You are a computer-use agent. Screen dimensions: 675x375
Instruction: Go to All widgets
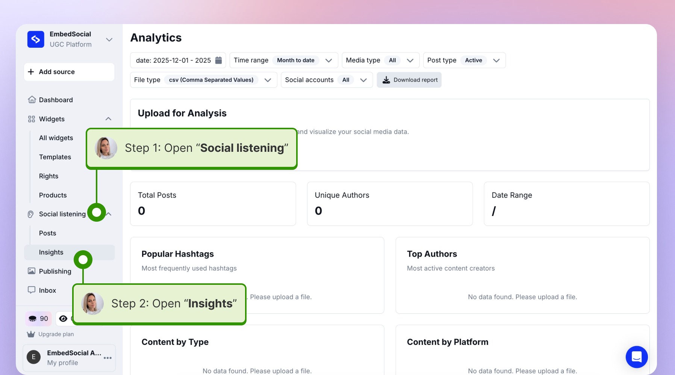[x=56, y=138]
